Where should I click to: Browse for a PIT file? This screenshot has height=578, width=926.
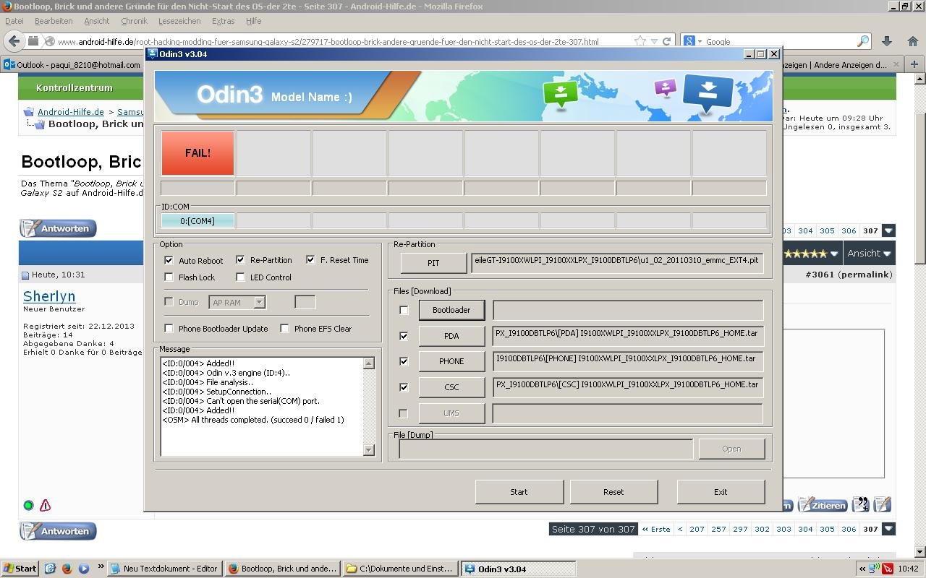(433, 263)
